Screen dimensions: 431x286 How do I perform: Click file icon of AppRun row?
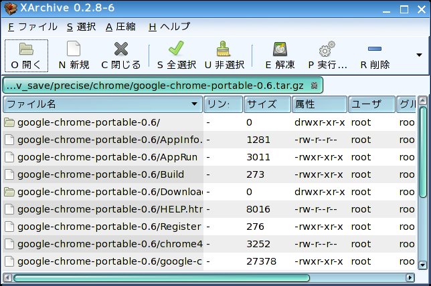[9, 157]
